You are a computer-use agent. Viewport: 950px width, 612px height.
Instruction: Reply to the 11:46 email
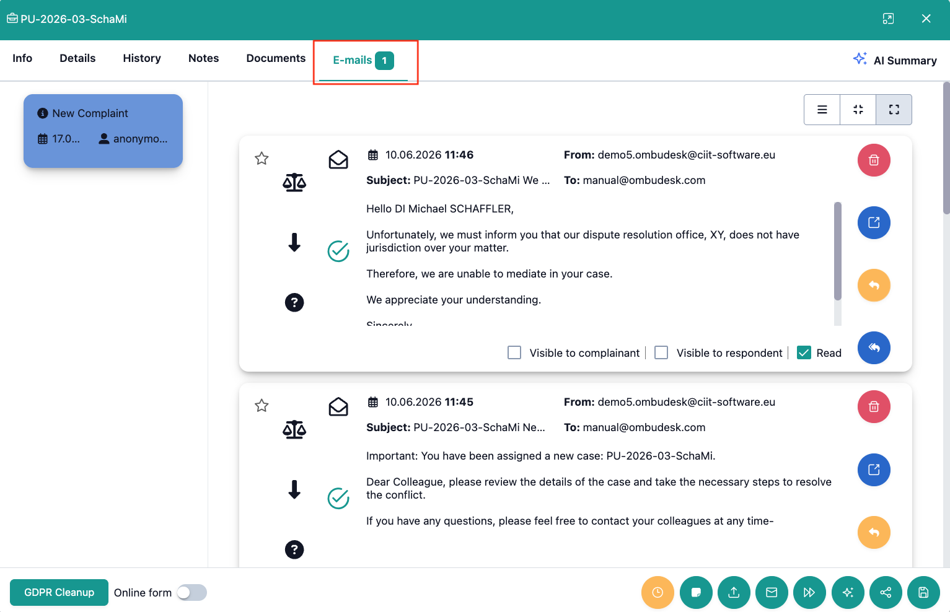click(x=874, y=285)
